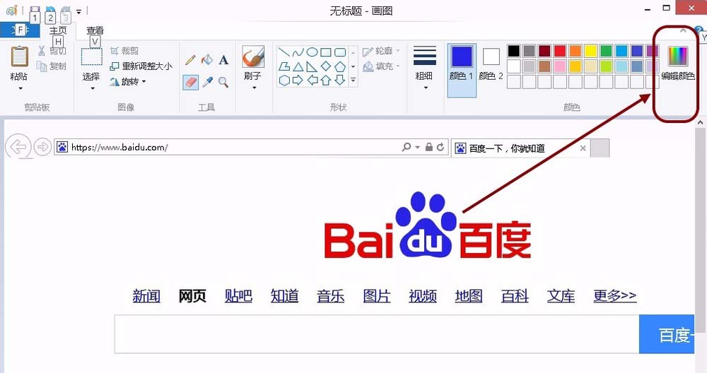Pick the lime green color swatch
The height and width of the screenshot is (373, 707).
(x=606, y=66)
